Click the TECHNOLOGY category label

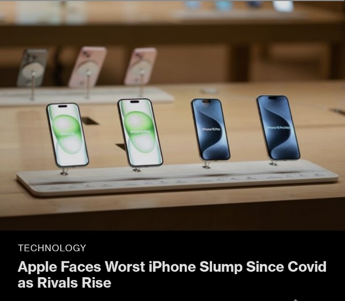52,248
